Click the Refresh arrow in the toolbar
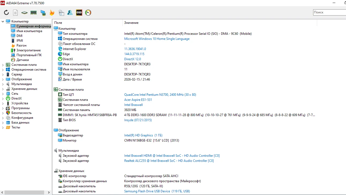Screen dimensions: 346x195 (6, 13)
